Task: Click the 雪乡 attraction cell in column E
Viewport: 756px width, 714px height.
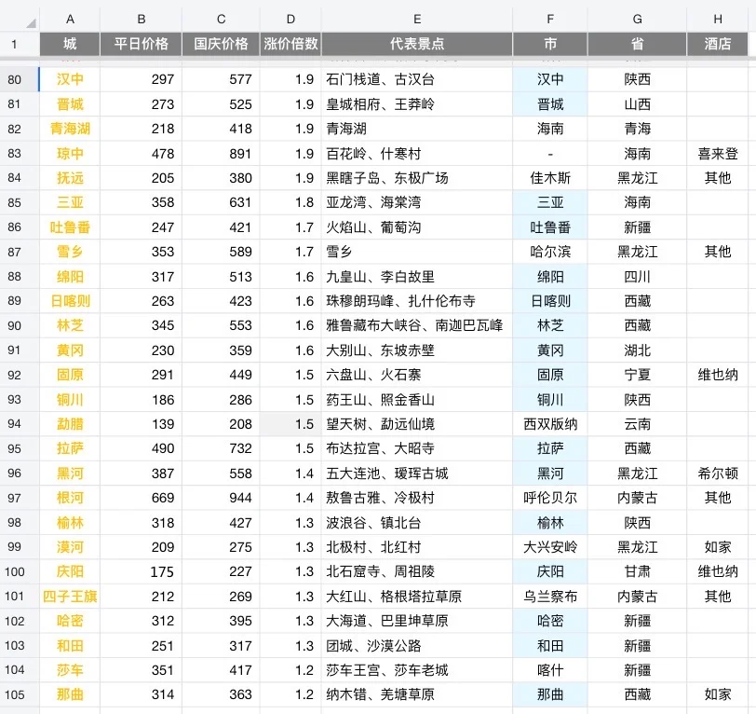Action: tap(417, 252)
